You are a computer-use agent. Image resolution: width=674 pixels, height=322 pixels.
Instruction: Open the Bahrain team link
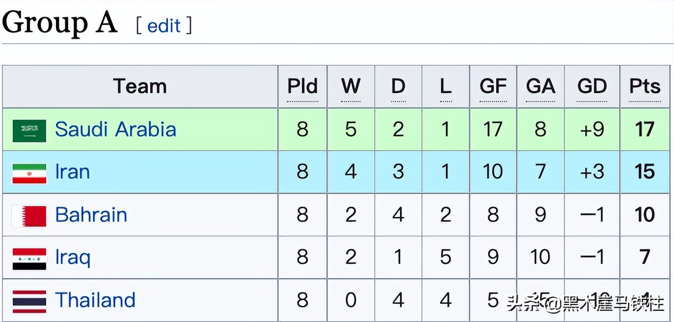(x=91, y=215)
